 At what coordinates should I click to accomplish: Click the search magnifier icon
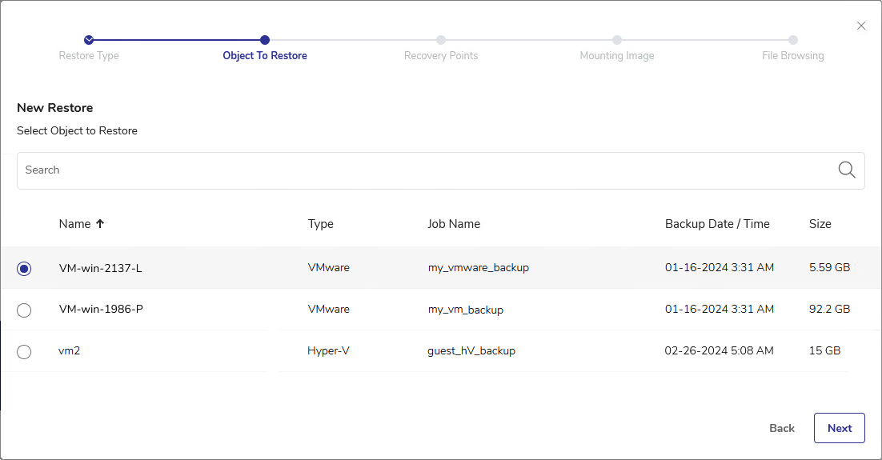pyautogui.click(x=847, y=170)
